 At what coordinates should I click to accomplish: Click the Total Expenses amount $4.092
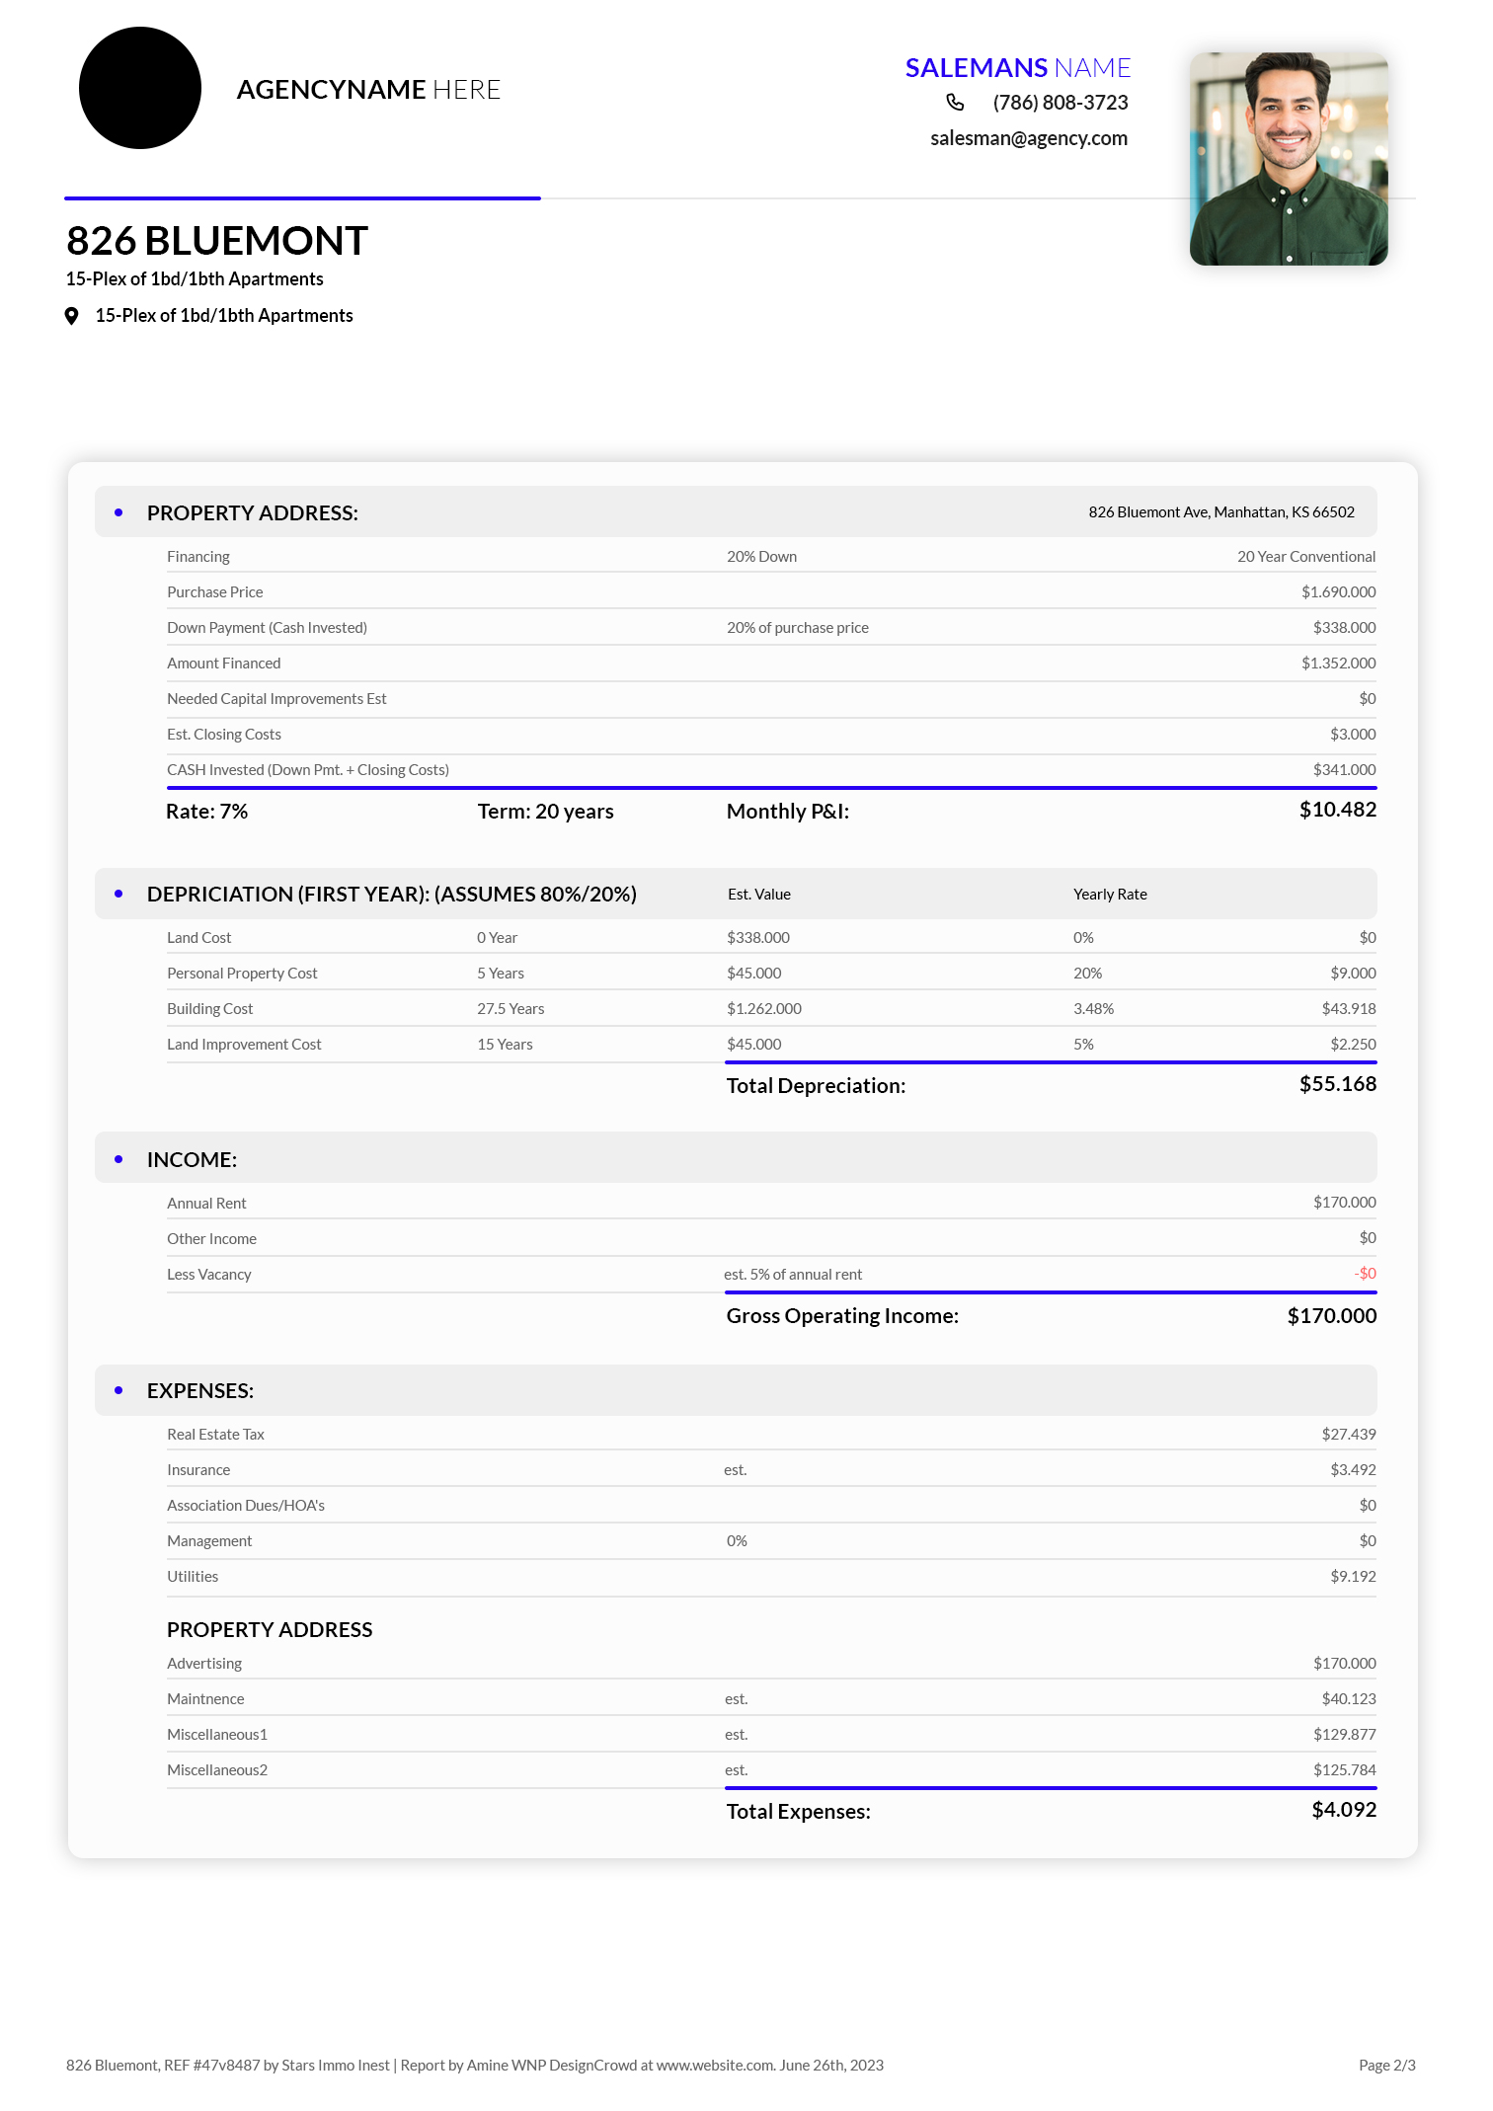click(1343, 1810)
